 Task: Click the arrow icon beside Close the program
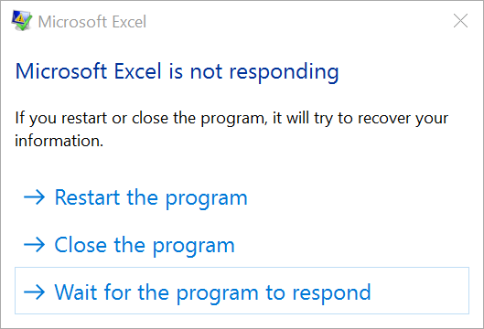click(34, 245)
